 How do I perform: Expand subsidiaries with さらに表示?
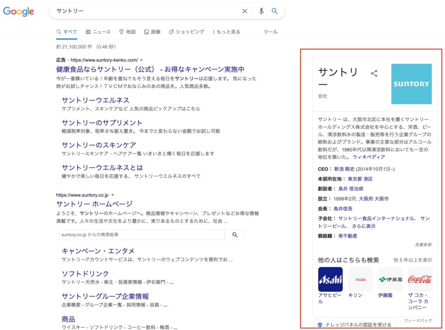click(364, 226)
